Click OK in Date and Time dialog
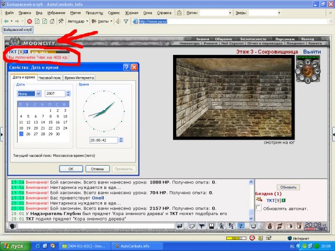Image resolution: width=335 pixels, height=251 pixels. (71, 169)
